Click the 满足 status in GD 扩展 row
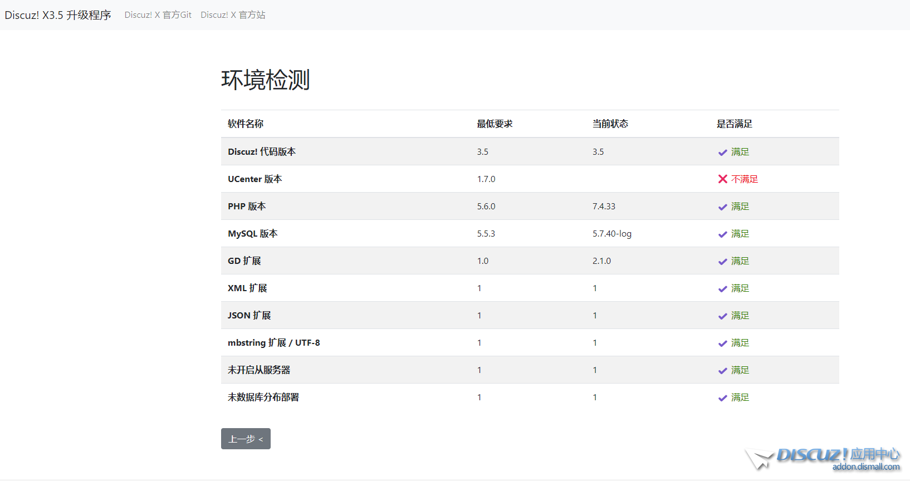Screen dimensions: 910x481 coord(740,261)
